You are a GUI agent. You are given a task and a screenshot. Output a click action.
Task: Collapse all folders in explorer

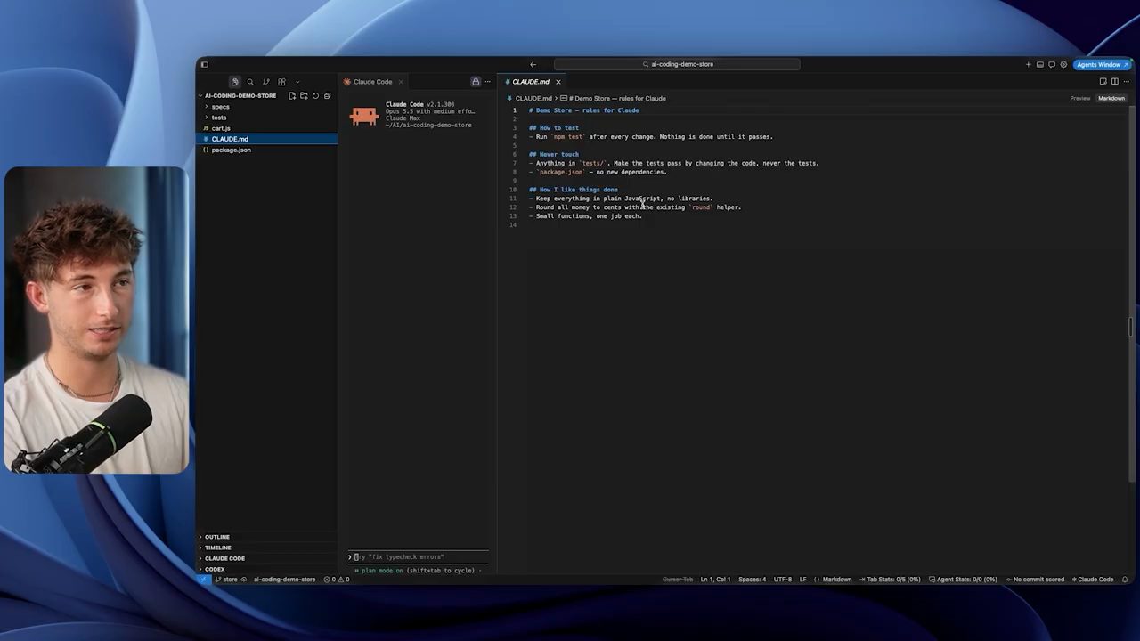point(327,95)
